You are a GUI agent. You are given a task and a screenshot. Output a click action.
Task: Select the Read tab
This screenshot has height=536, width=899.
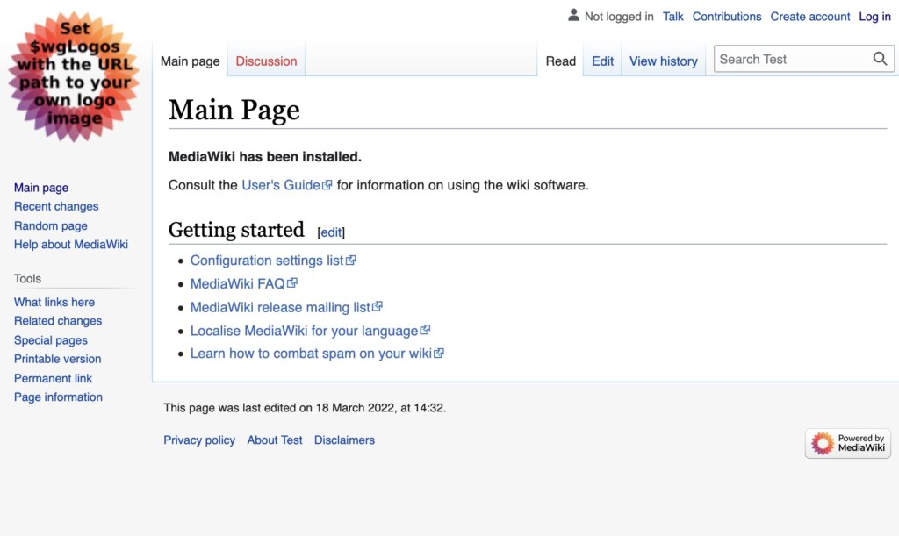tap(560, 61)
